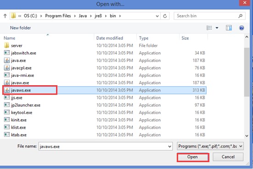Click the vertical scrollbar down arrow
The image size is (253, 169).
point(247,136)
